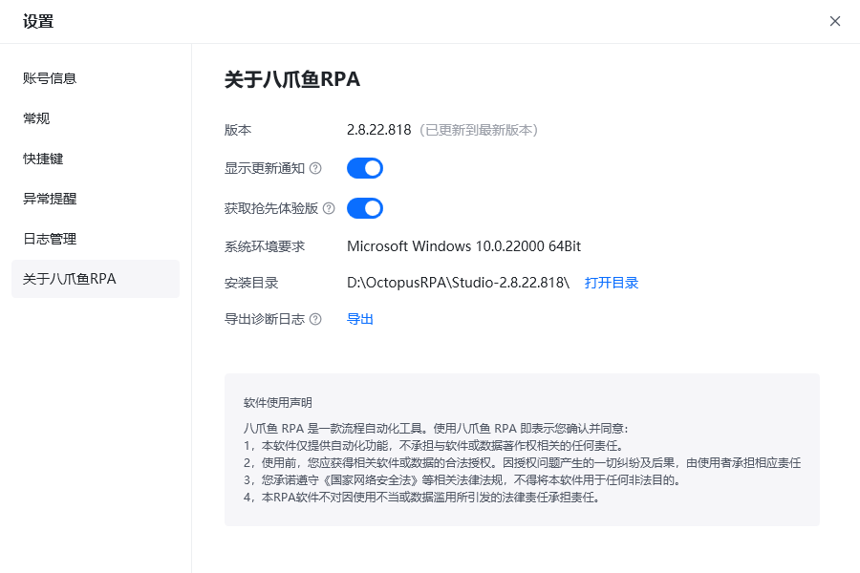
Task: Click the 设置 dialog title
Action: [38, 21]
